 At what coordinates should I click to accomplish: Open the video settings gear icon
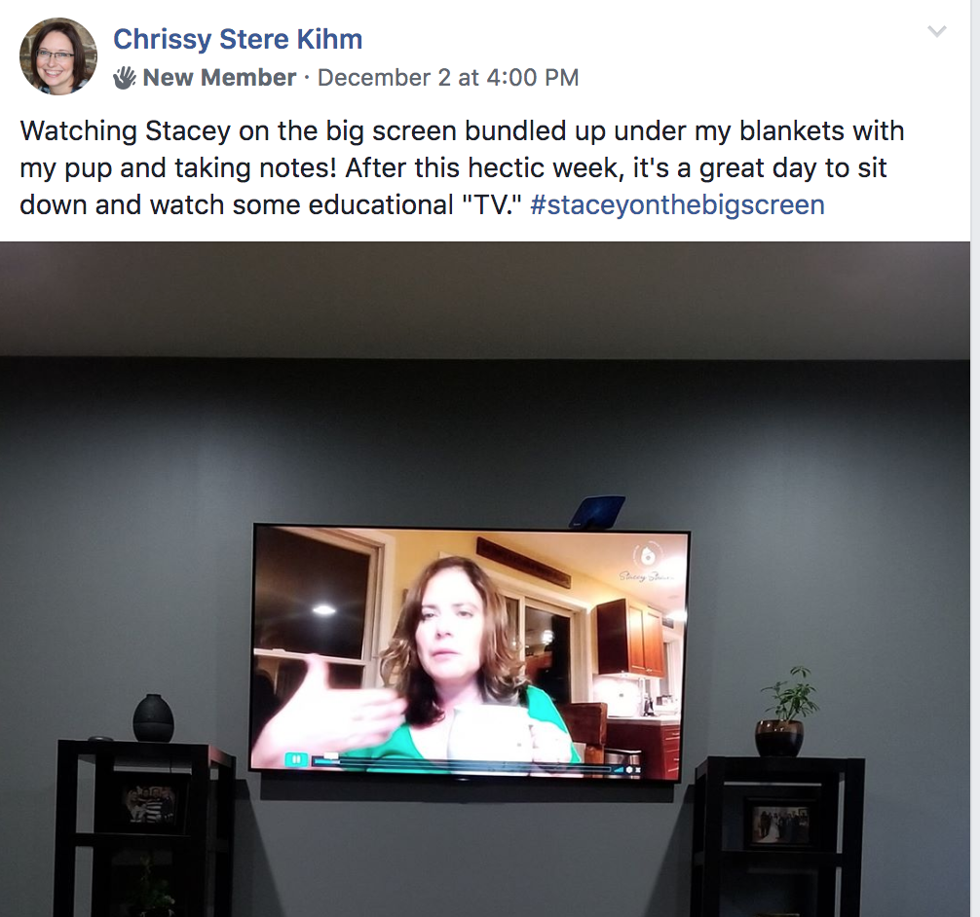click(629, 770)
